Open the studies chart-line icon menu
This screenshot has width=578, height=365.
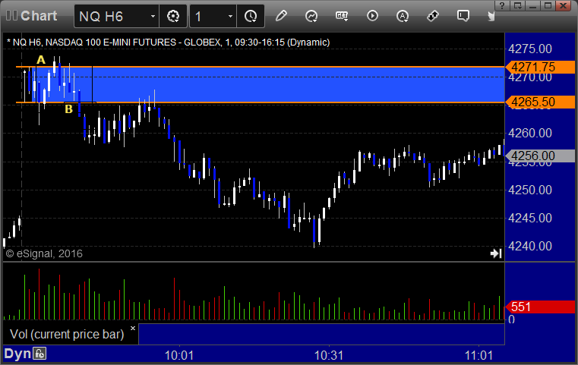tap(311, 16)
